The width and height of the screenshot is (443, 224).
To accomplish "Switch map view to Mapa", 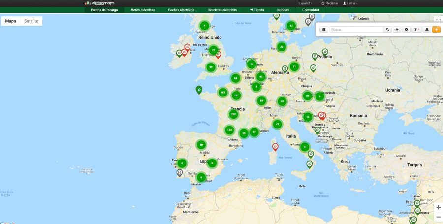I will point(10,21).
